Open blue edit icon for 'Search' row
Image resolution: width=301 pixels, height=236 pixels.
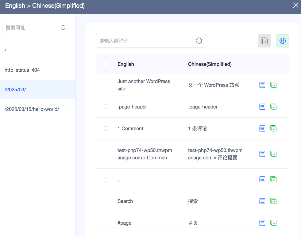262,201
